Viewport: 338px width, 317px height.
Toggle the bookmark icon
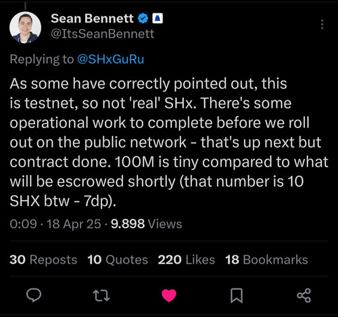click(237, 295)
